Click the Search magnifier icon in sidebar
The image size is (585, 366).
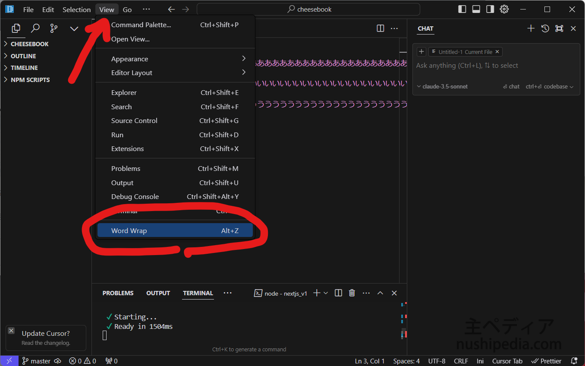[x=35, y=28]
